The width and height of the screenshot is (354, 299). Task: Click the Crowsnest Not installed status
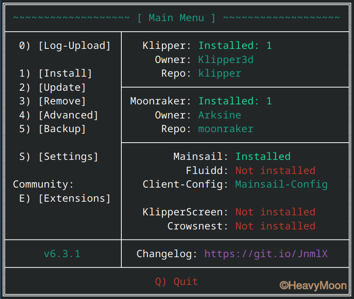(x=275, y=226)
